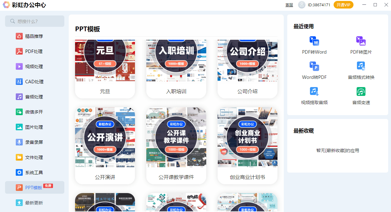Click the 暂无[最新收藏]的应用 message

click(x=338, y=150)
